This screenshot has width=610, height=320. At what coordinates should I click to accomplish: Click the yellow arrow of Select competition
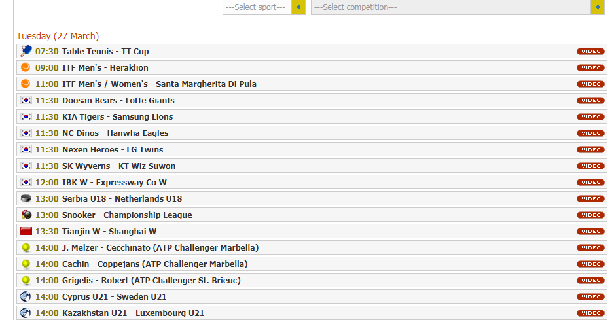coord(598,7)
